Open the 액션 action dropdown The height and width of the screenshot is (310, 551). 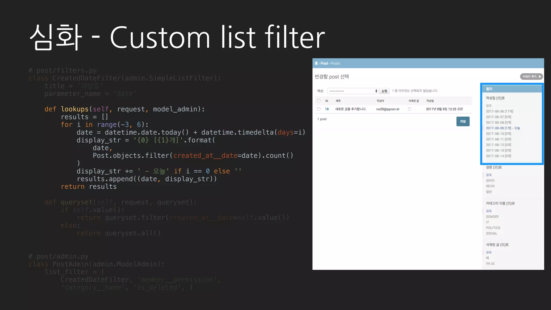point(352,91)
